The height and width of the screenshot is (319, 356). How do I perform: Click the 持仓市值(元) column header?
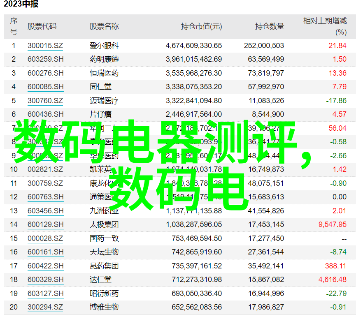201,26
